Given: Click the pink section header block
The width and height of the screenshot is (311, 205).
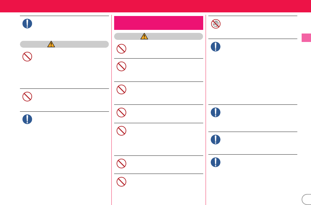Looking at the screenshot, I should click(x=159, y=23).
